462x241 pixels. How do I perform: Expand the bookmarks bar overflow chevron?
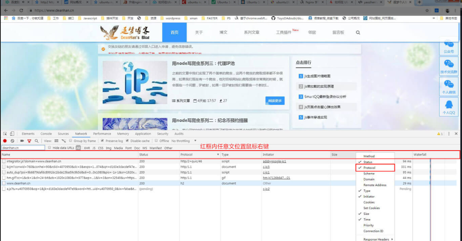pos(433,18)
